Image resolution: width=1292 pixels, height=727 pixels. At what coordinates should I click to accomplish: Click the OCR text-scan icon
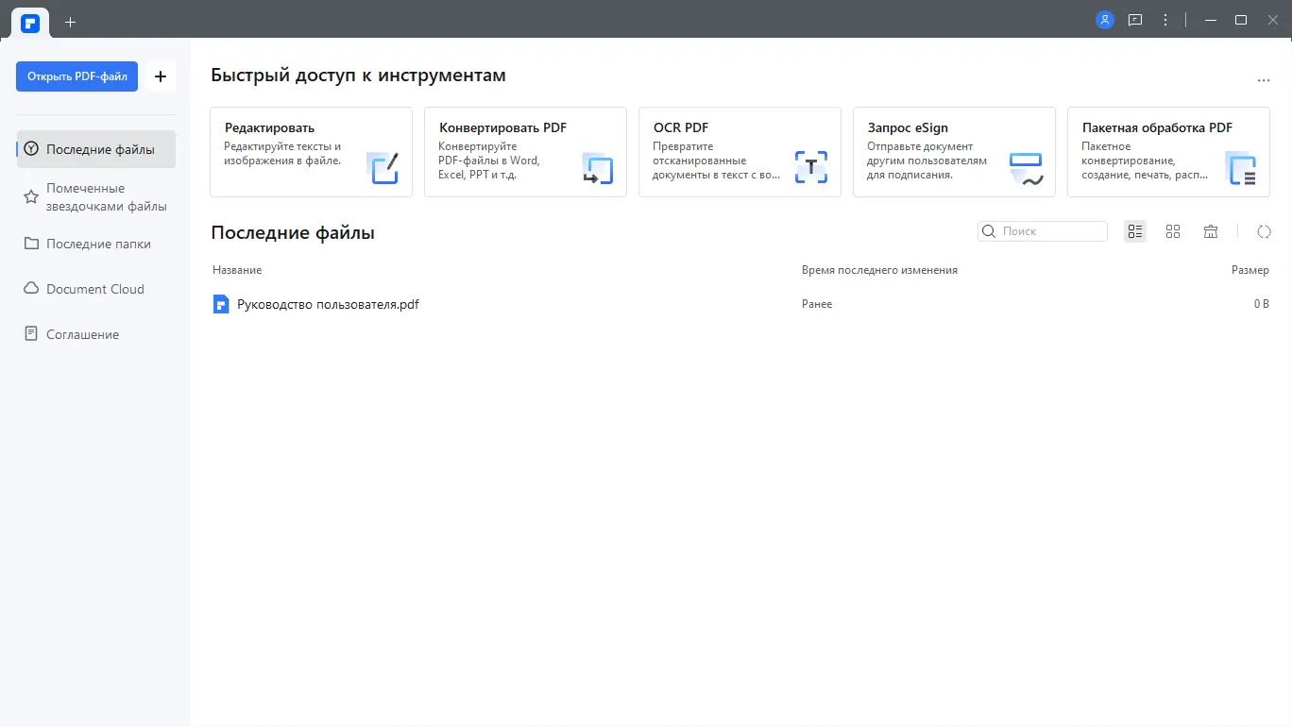811,167
